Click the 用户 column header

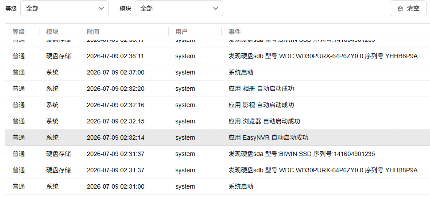181,32
